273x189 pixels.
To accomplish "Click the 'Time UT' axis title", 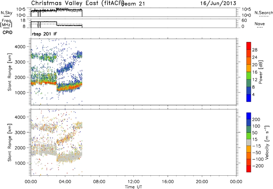I will 133,187.
